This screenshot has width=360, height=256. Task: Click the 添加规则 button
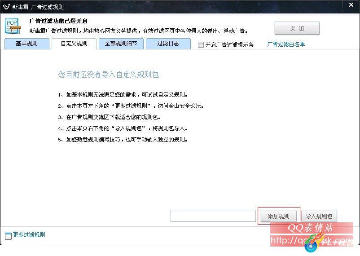click(278, 216)
